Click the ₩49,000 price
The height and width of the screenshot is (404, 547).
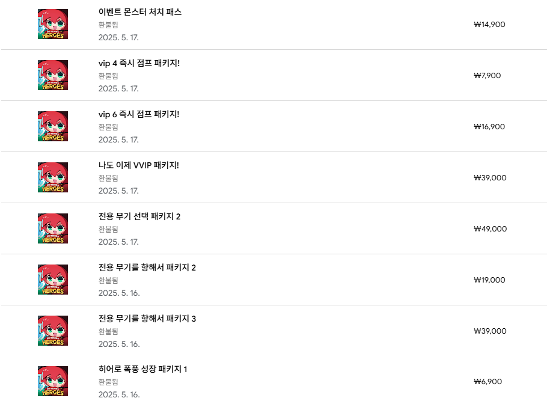click(490, 229)
